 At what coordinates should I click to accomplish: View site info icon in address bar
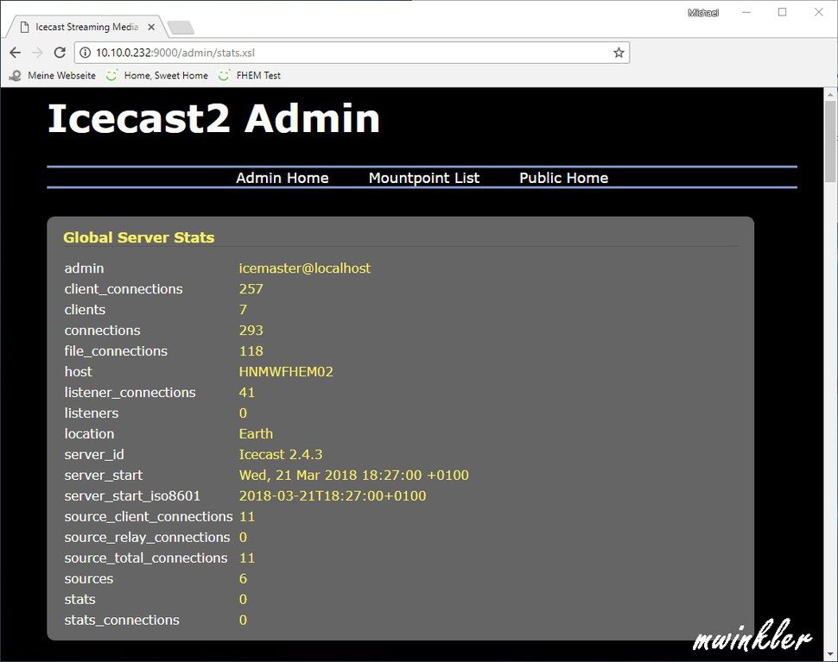click(x=85, y=53)
